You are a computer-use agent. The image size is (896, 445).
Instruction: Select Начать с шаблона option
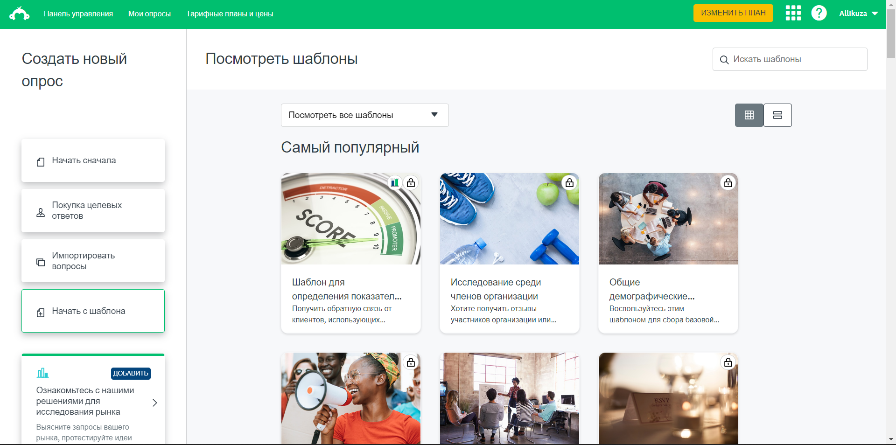(x=93, y=311)
